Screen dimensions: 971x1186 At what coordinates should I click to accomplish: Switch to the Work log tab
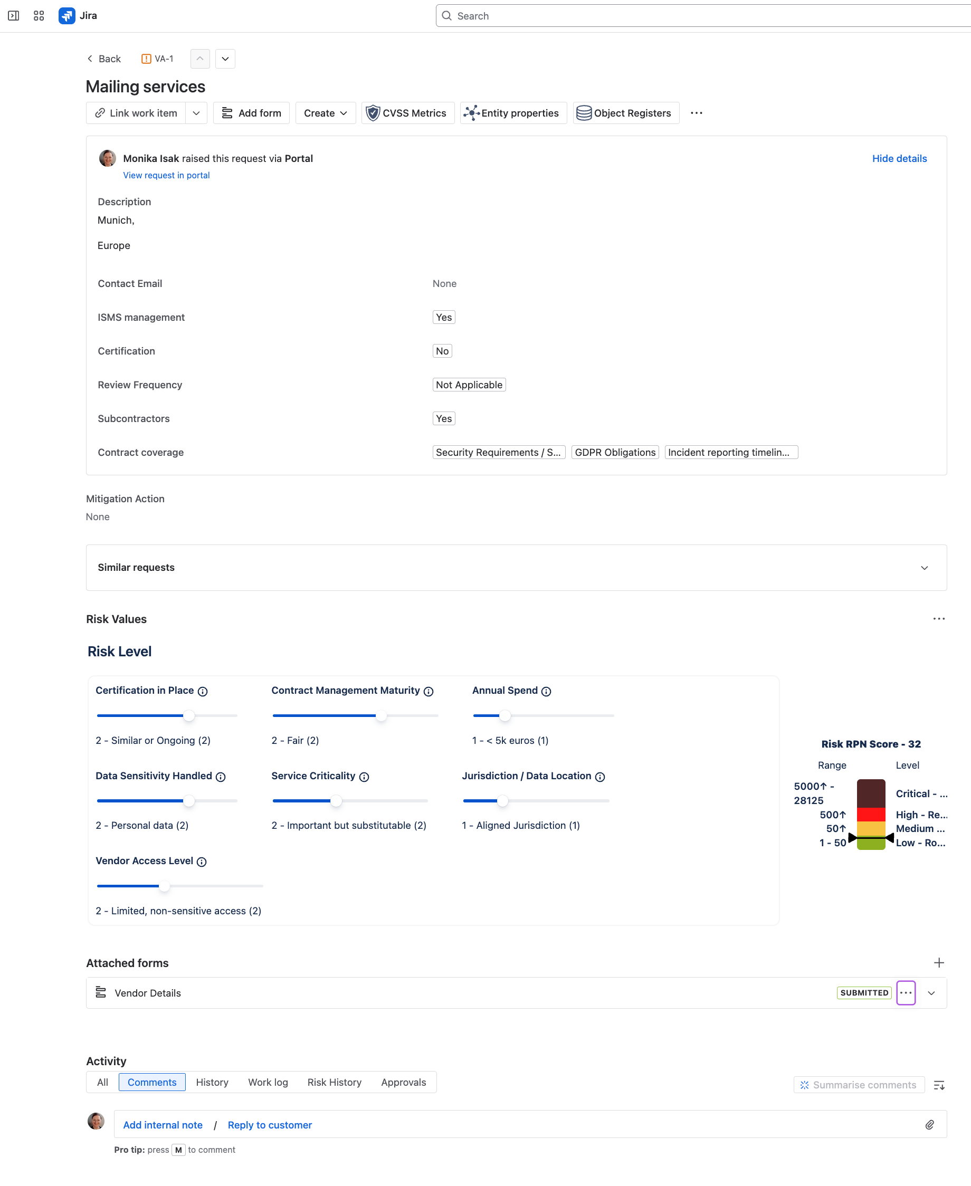tap(268, 1082)
